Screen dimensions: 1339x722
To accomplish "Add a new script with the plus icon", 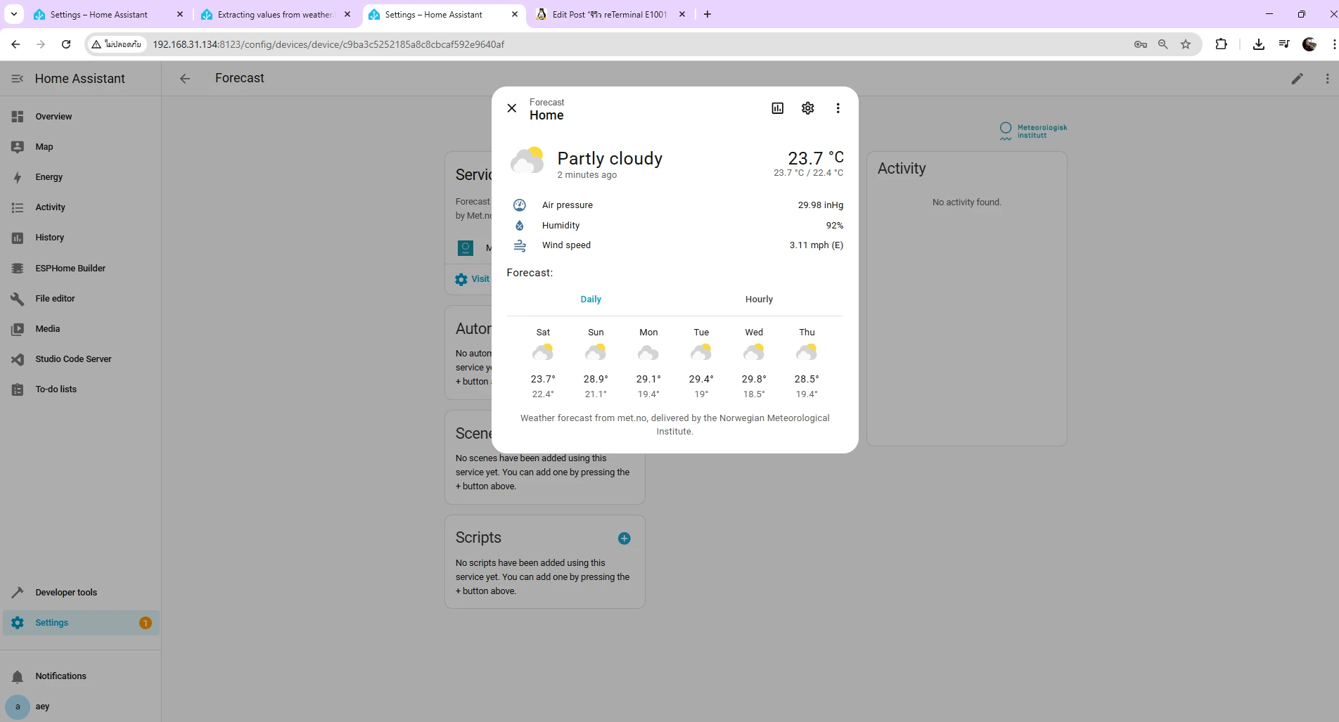I will pyautogui.click(x=624, y=539).
